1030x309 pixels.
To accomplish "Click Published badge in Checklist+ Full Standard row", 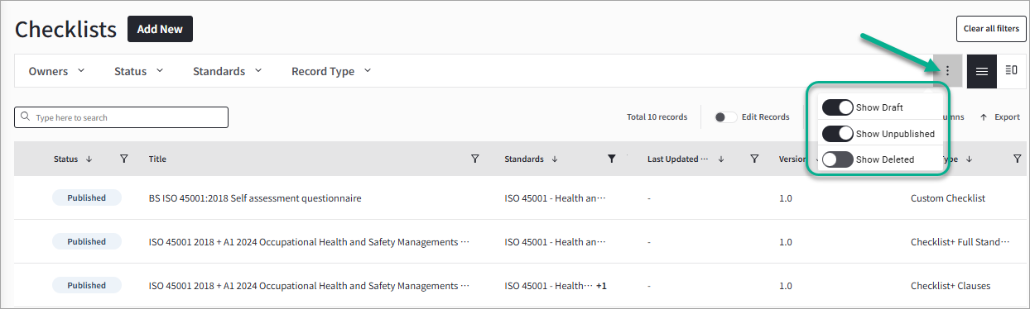I will [x=87, y=242].
